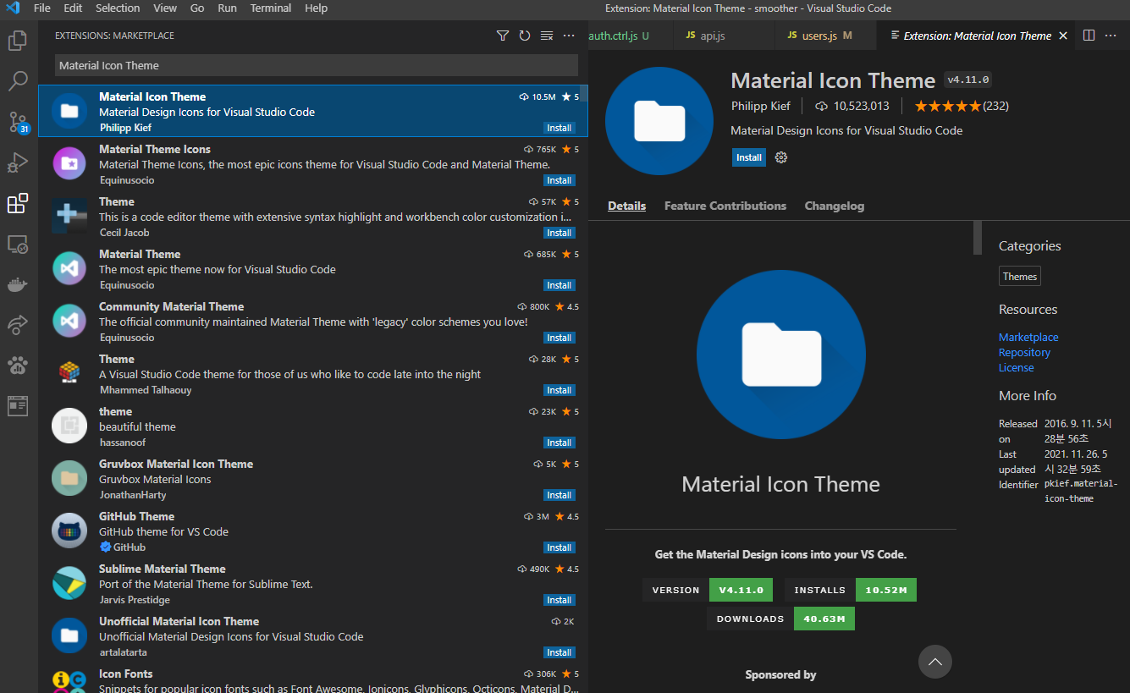Open the Terminal menu
The image size is (1130, 693).
[271, 8]
